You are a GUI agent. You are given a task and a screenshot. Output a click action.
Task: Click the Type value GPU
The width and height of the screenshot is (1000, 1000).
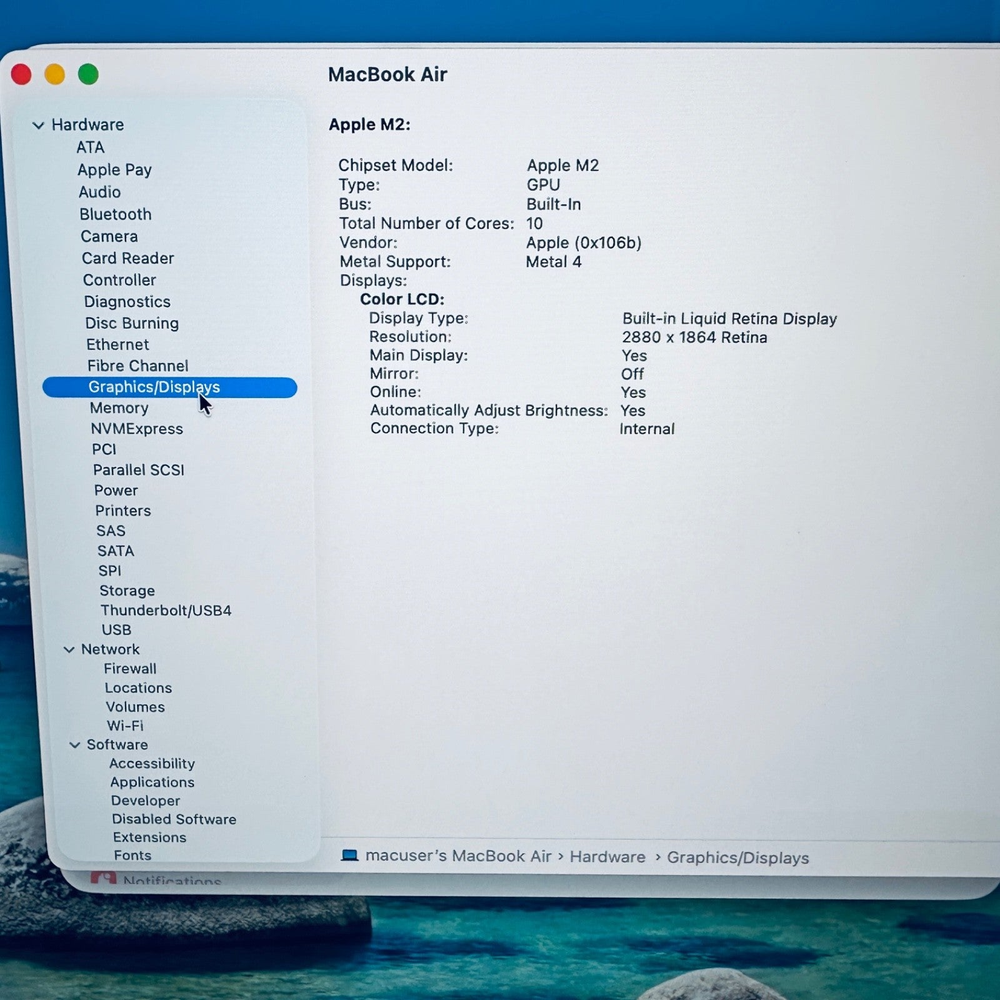coord(543,185)
